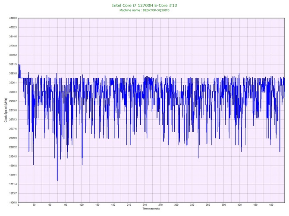This screenshot has height=216, width=289.
Task: Click the 1986.8 y-axis value
Action: [13, 166]
